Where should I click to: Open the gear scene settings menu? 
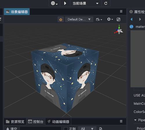click(110, 19)
